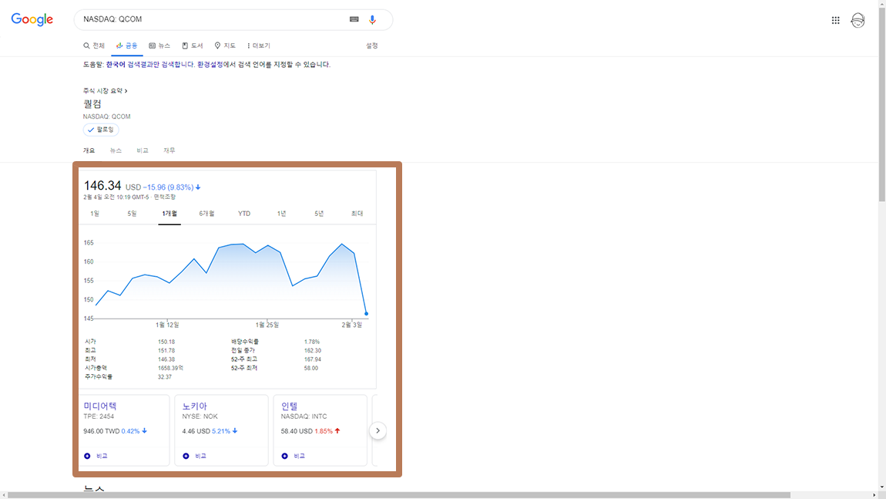Open 설정 search settings

[x=372, y=46]
